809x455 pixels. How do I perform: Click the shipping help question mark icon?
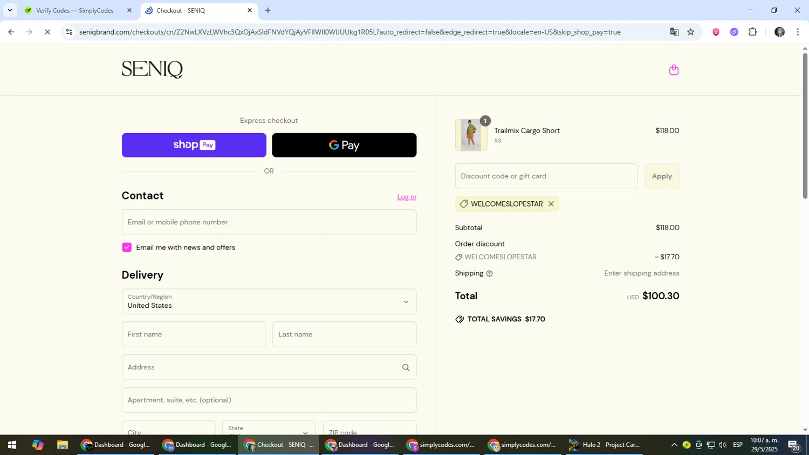coord(489,273)
